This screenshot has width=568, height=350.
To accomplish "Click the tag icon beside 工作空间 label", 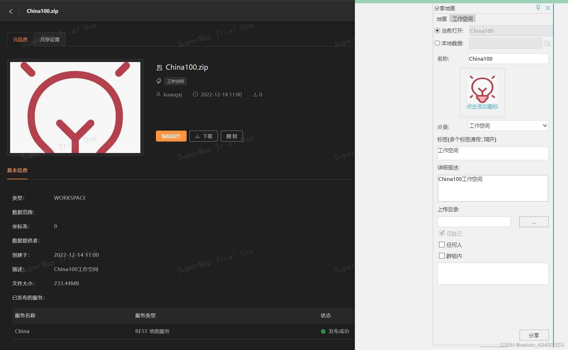I will coord(159,81).
